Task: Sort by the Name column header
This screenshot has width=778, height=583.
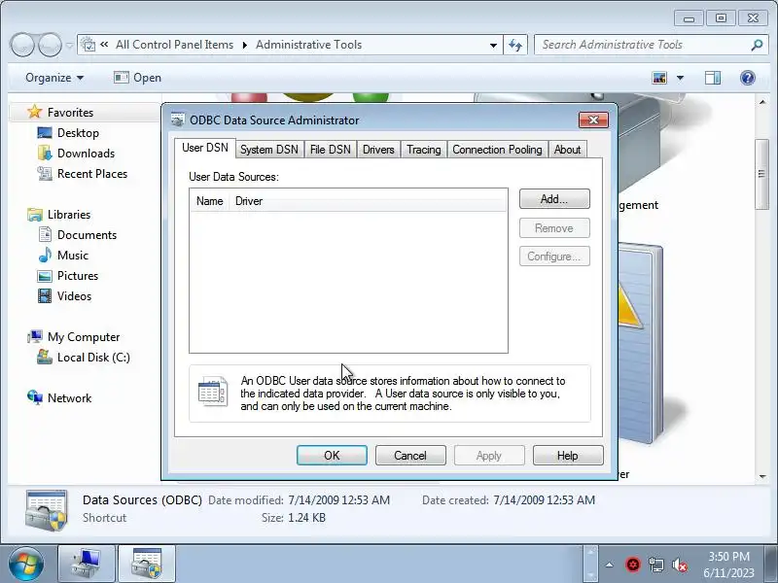Action: 209,201
